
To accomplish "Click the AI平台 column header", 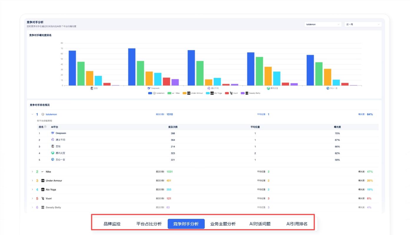I will click(x=54, y=127).
